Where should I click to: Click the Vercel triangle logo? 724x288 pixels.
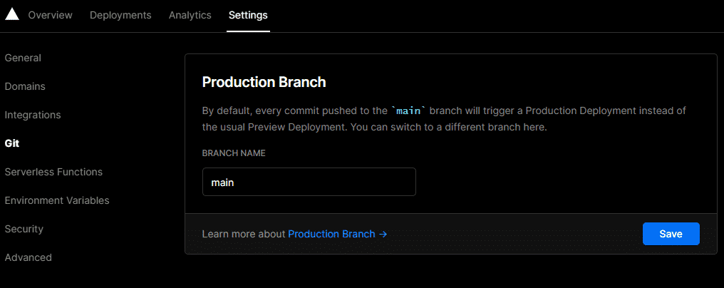pos(12,14)
